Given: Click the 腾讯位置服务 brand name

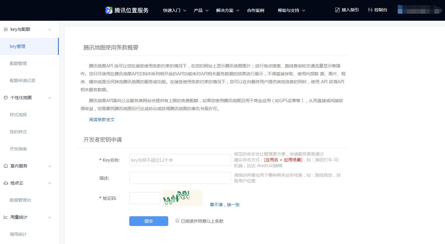Looking at the screenshot, I should pyautogui.click(x=131, y=10).
